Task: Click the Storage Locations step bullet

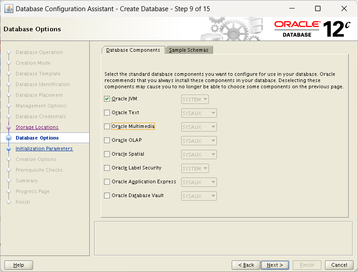Action: [9, 128]
